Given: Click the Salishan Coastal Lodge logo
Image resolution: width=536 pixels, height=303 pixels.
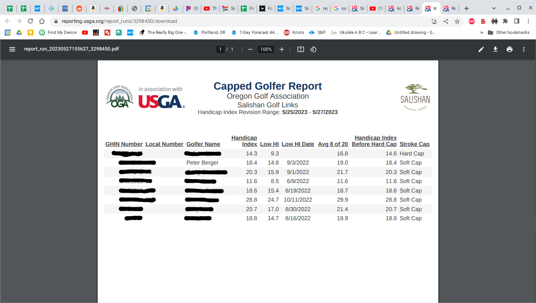Looking at the screenshot, I should pos(415,97).
